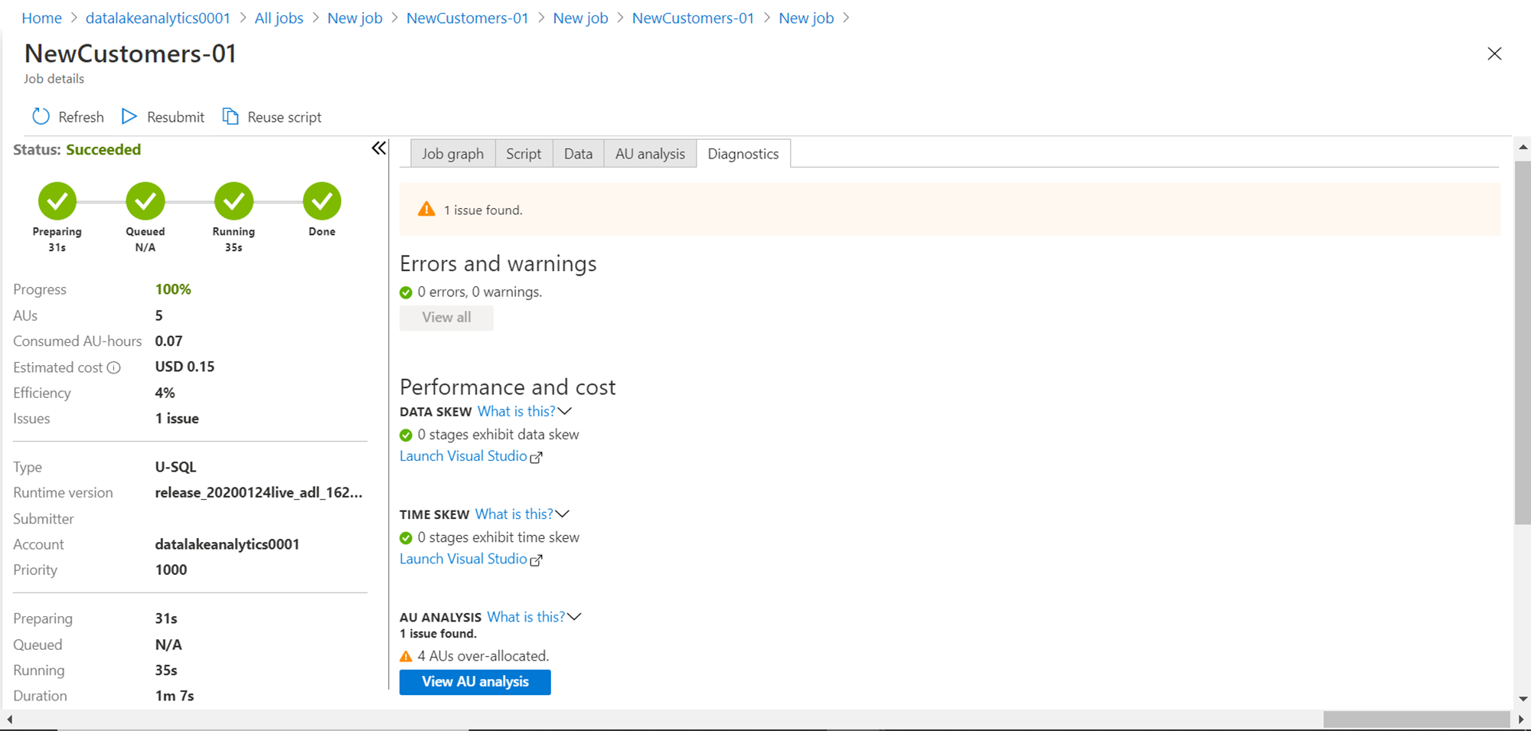Switch to the Job graph tab

pos(452,154)
